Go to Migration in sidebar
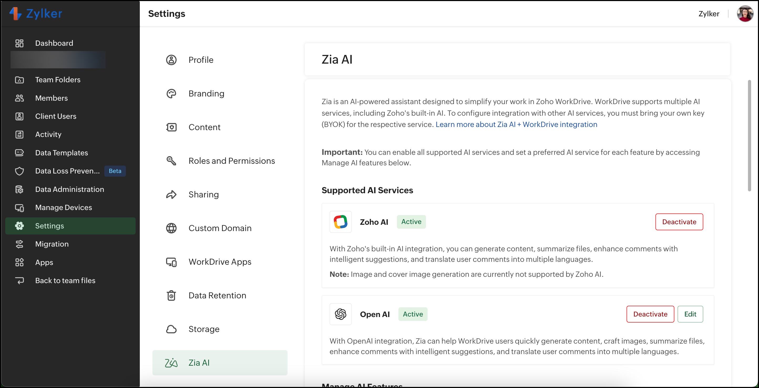The width and height of the screenshot is (759, 388). (x=52, y=244)
